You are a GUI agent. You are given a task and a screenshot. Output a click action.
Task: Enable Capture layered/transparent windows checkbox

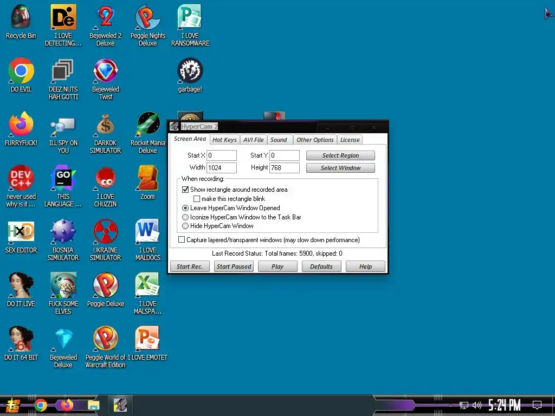(182, 240)
